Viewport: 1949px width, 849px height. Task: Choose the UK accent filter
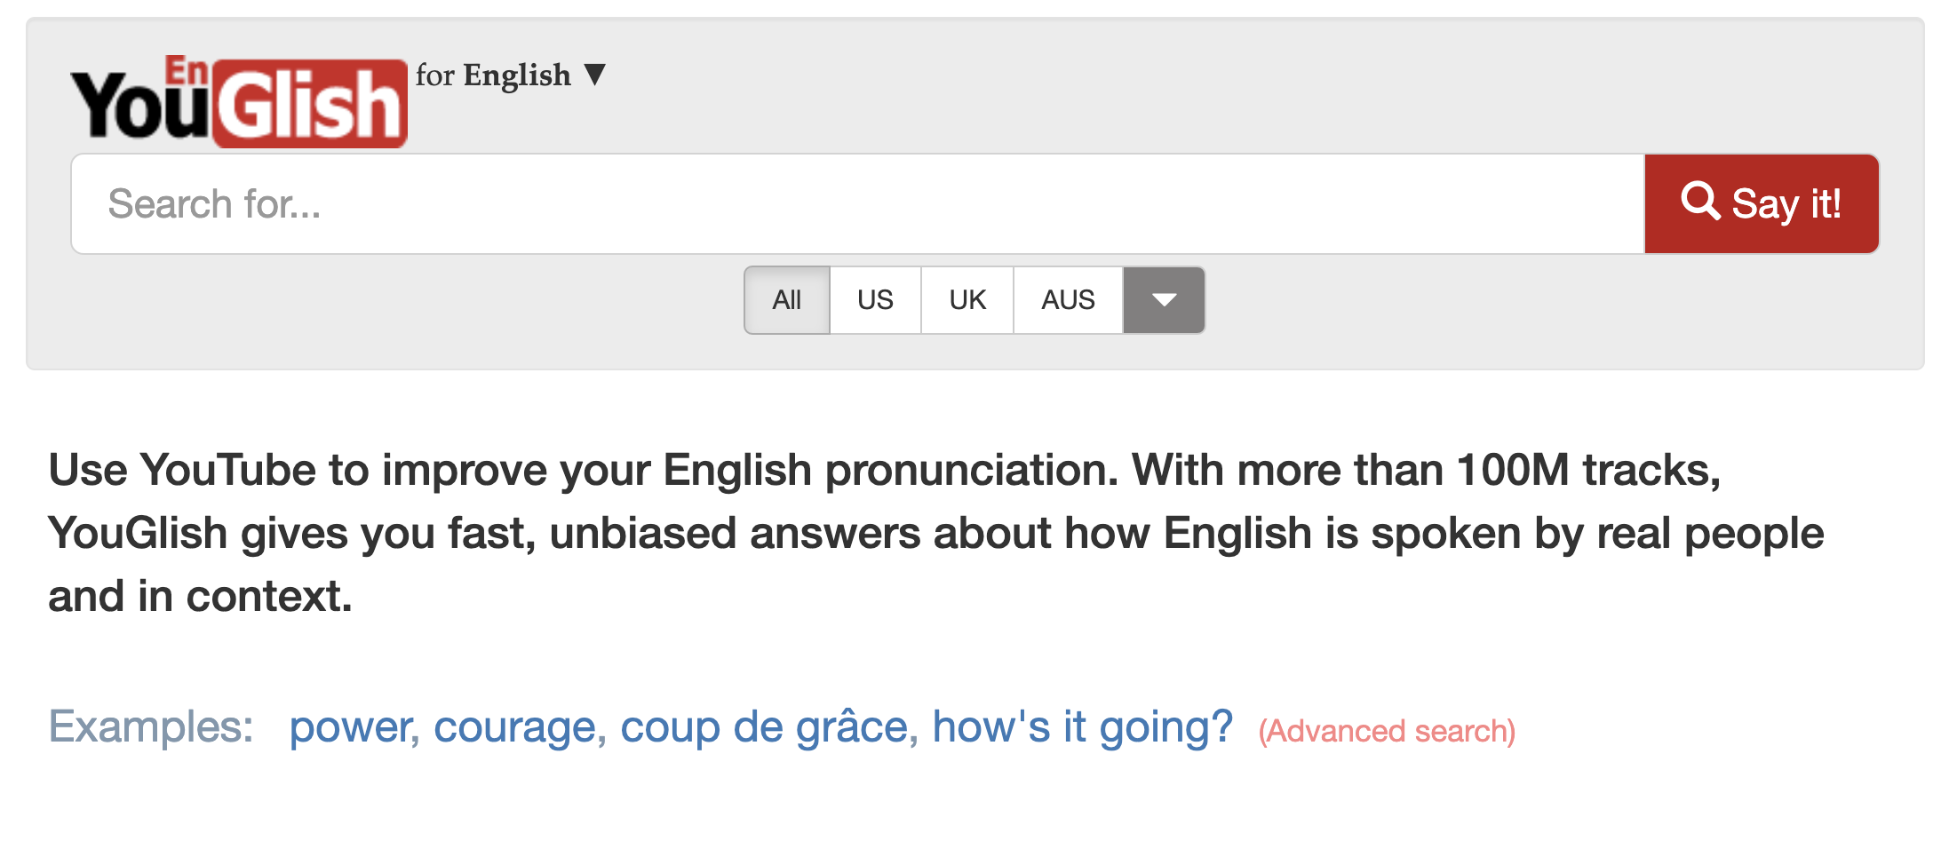(967, 300)
